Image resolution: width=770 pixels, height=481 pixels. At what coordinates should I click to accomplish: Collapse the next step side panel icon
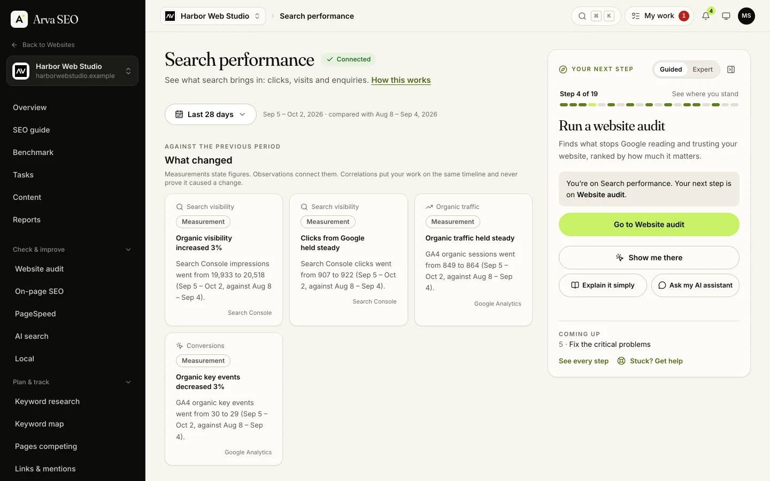pos(731,69)
